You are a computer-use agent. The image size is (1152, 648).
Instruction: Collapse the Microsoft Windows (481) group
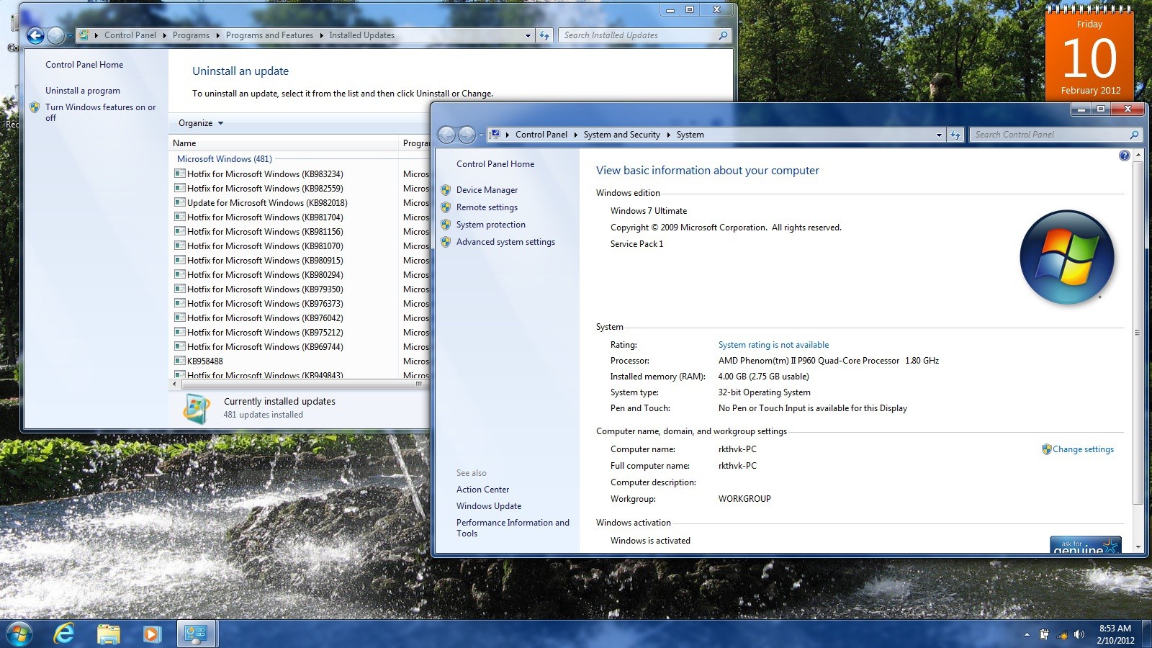[225, 159]
